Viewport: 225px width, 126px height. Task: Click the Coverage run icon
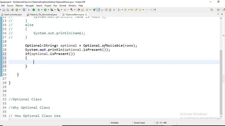tap(52, 10)
